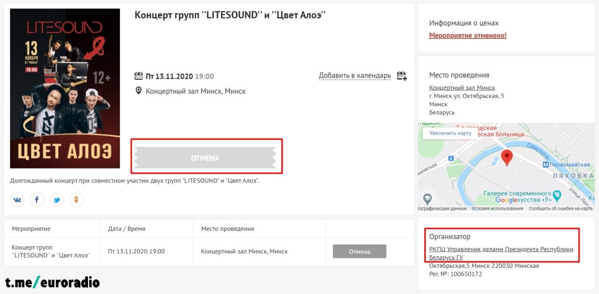Click the concert title heading
This screenshot has height=294, width=599.
click(x=230, y=15)
